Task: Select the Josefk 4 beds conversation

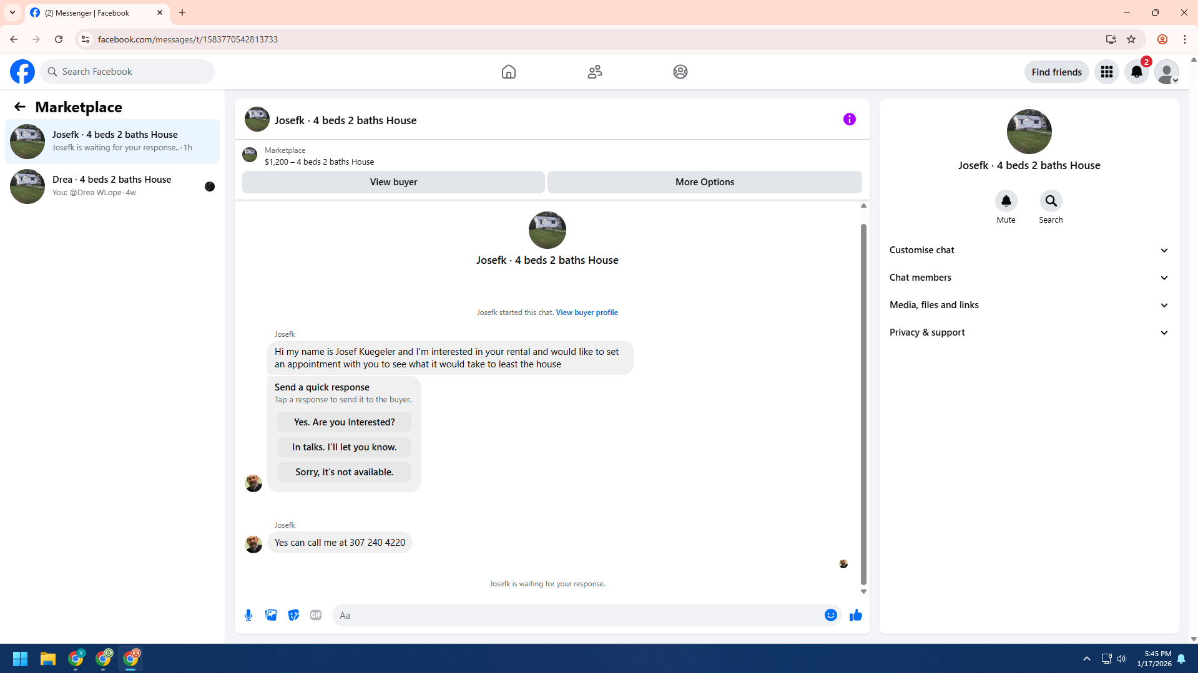Action: 112,142
